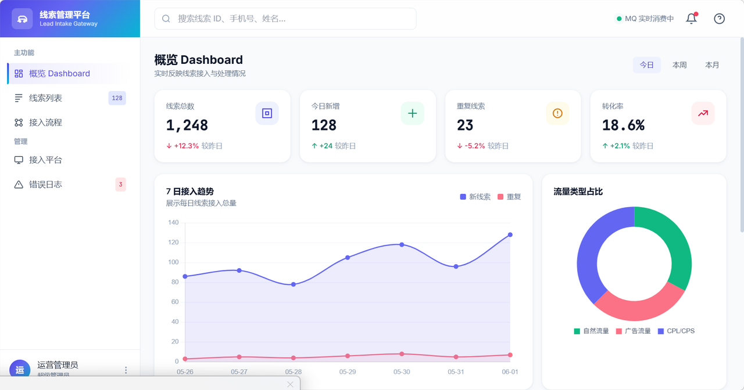This screenshot has height=390, width=744.
Task: Click the 概览 Dashboard grid icon
Action: (x=19, y=74)
